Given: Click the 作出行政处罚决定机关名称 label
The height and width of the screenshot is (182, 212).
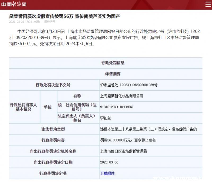Looking at the screenshot, I should tap(53, 151).
